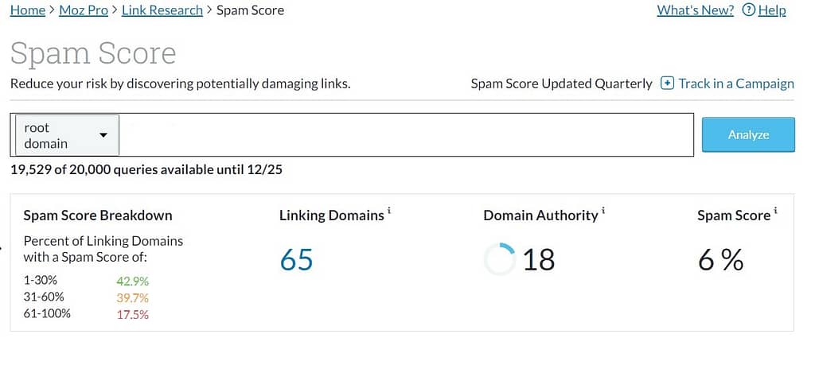Screen dimensions: 815x365
Task: Click the Track in a Campaign plus icon
Action: [667, 83]
